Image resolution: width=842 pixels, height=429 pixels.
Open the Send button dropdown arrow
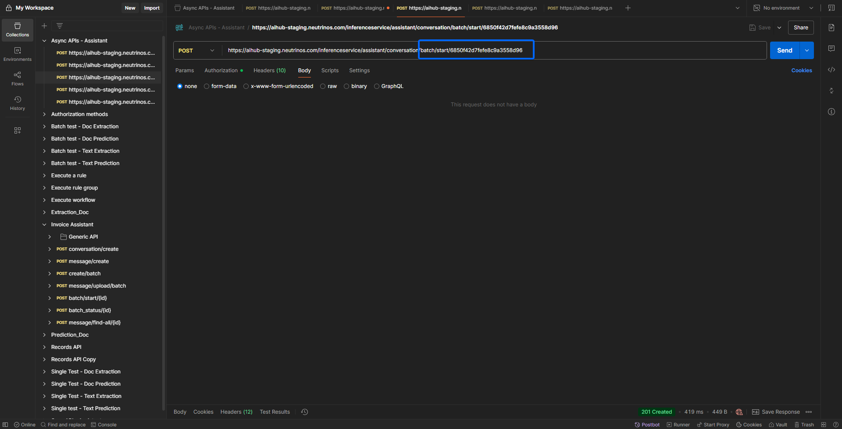807,50
